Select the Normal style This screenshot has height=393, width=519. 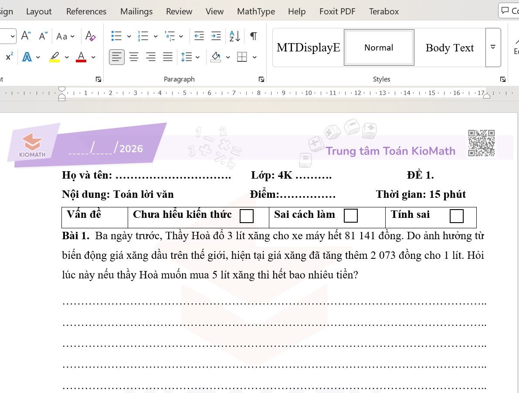379,48
